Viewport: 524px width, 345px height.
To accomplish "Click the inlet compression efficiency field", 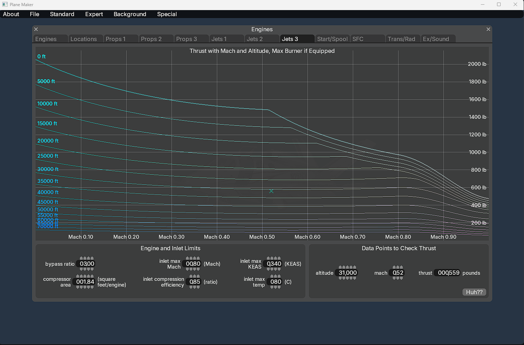I will 195,282.
